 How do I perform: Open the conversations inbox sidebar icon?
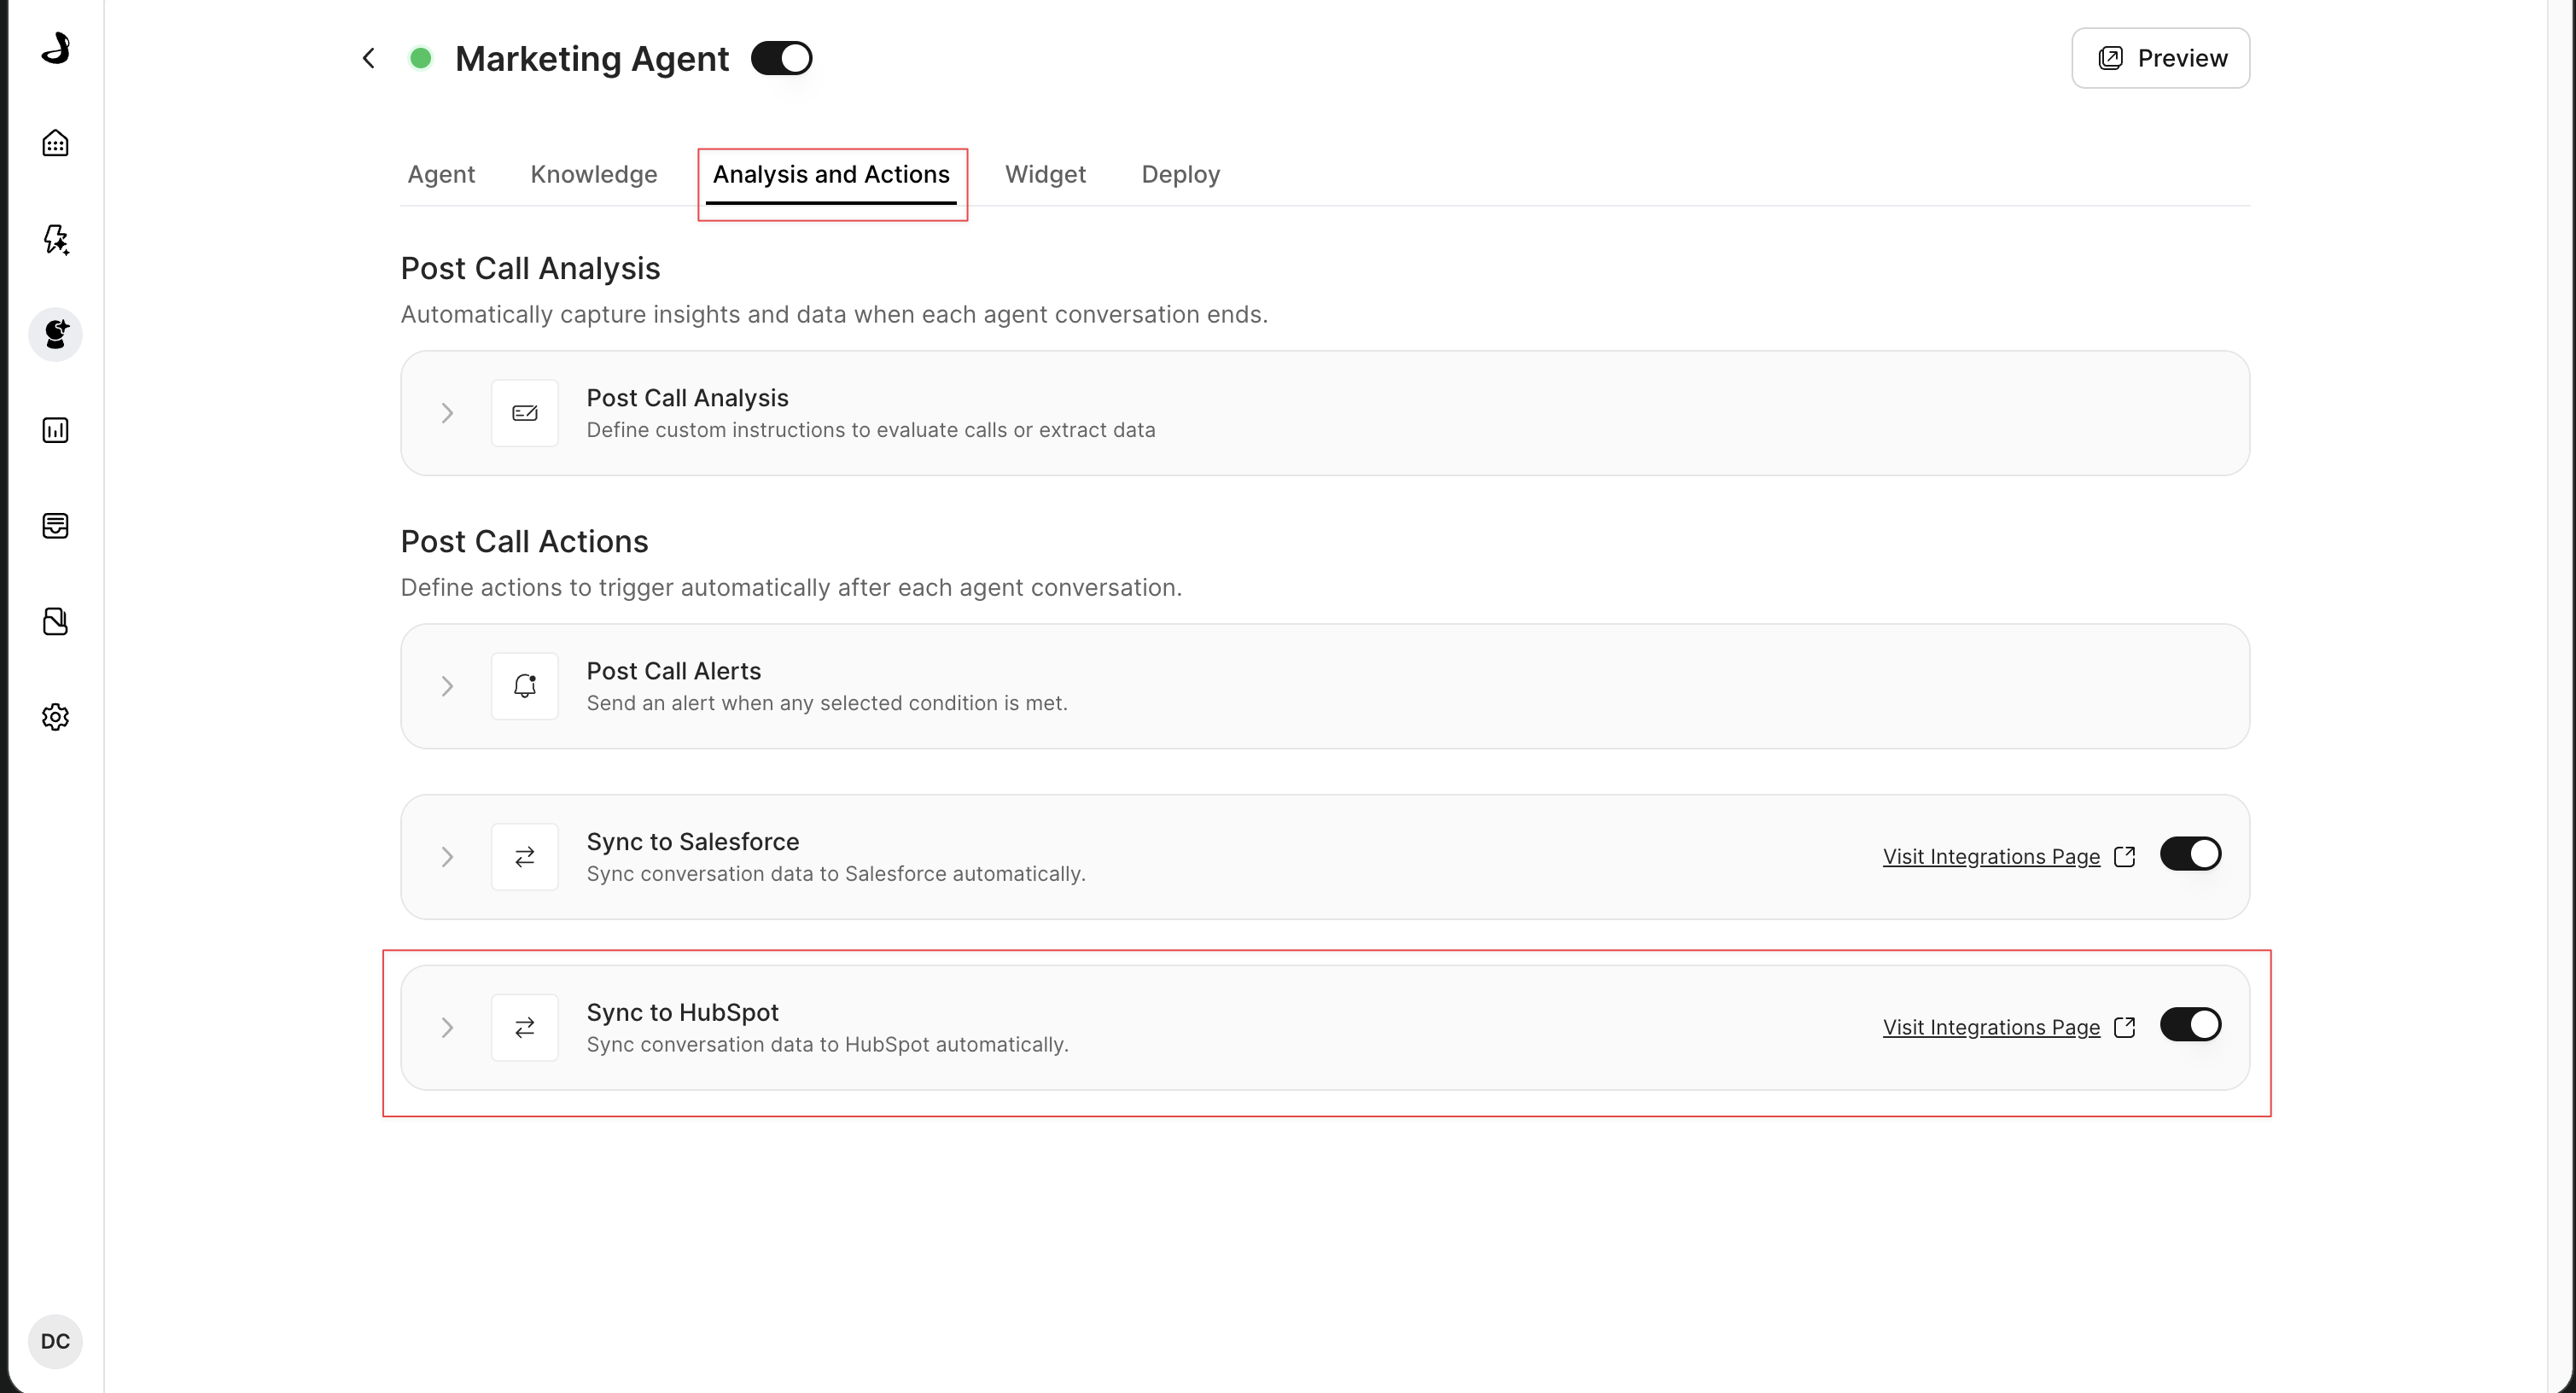coord(56,526)
